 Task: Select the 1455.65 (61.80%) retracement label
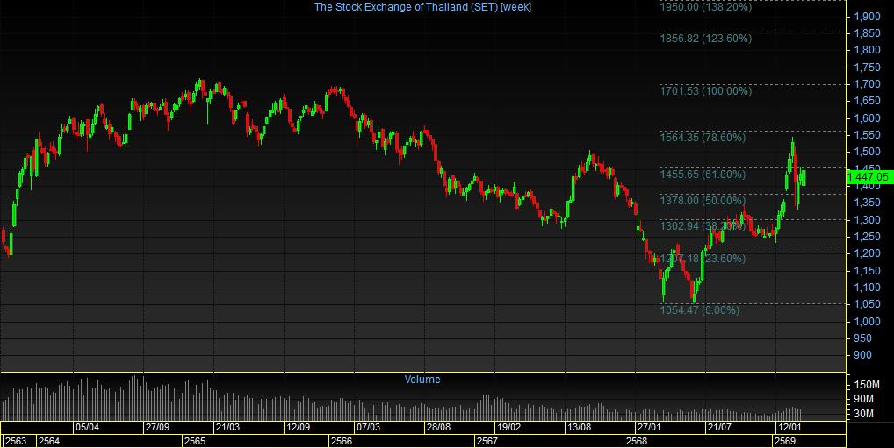click(x=703, y=174)
